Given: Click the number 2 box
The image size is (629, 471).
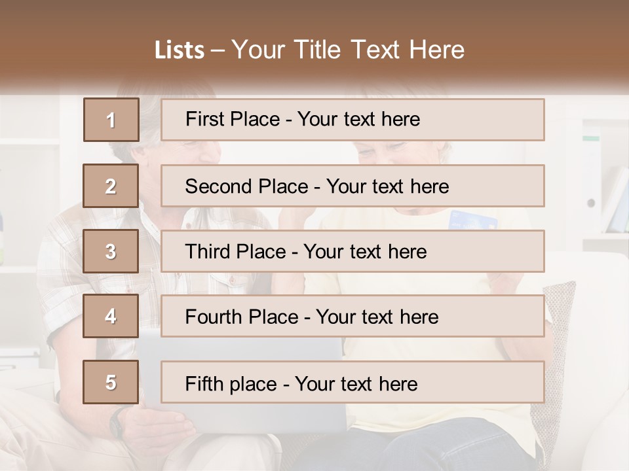Looking at the screenshot, I should coord(111,186).
